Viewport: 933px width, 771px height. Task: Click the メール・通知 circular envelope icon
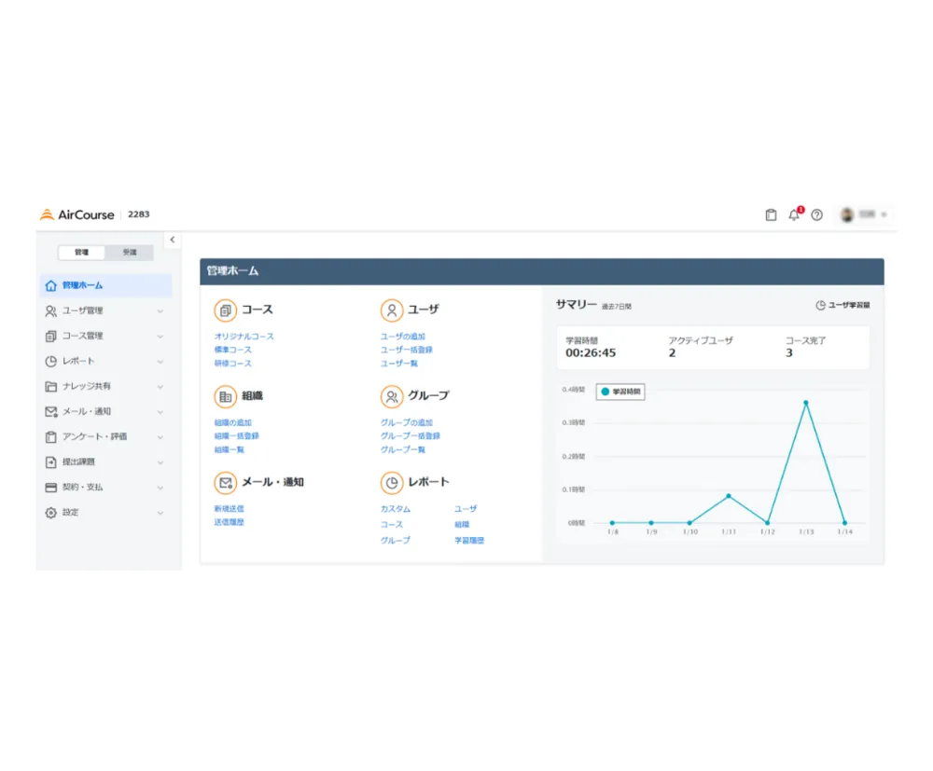(x=225, y=482)
